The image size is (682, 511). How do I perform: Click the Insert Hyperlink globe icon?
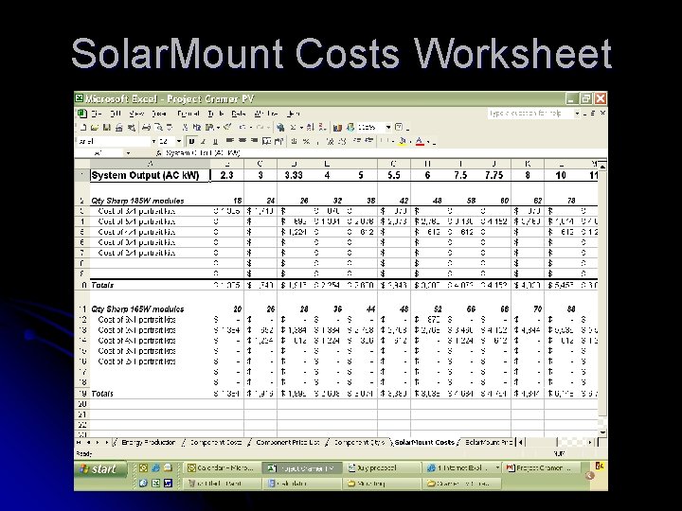click(x=280, y=128)
